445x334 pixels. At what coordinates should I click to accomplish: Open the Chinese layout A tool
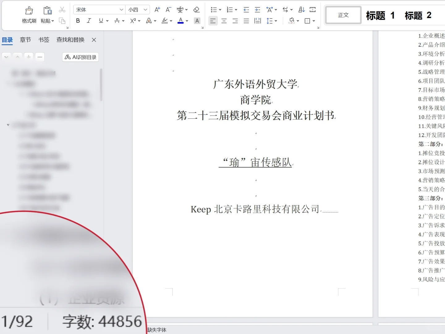pos(269,10)
